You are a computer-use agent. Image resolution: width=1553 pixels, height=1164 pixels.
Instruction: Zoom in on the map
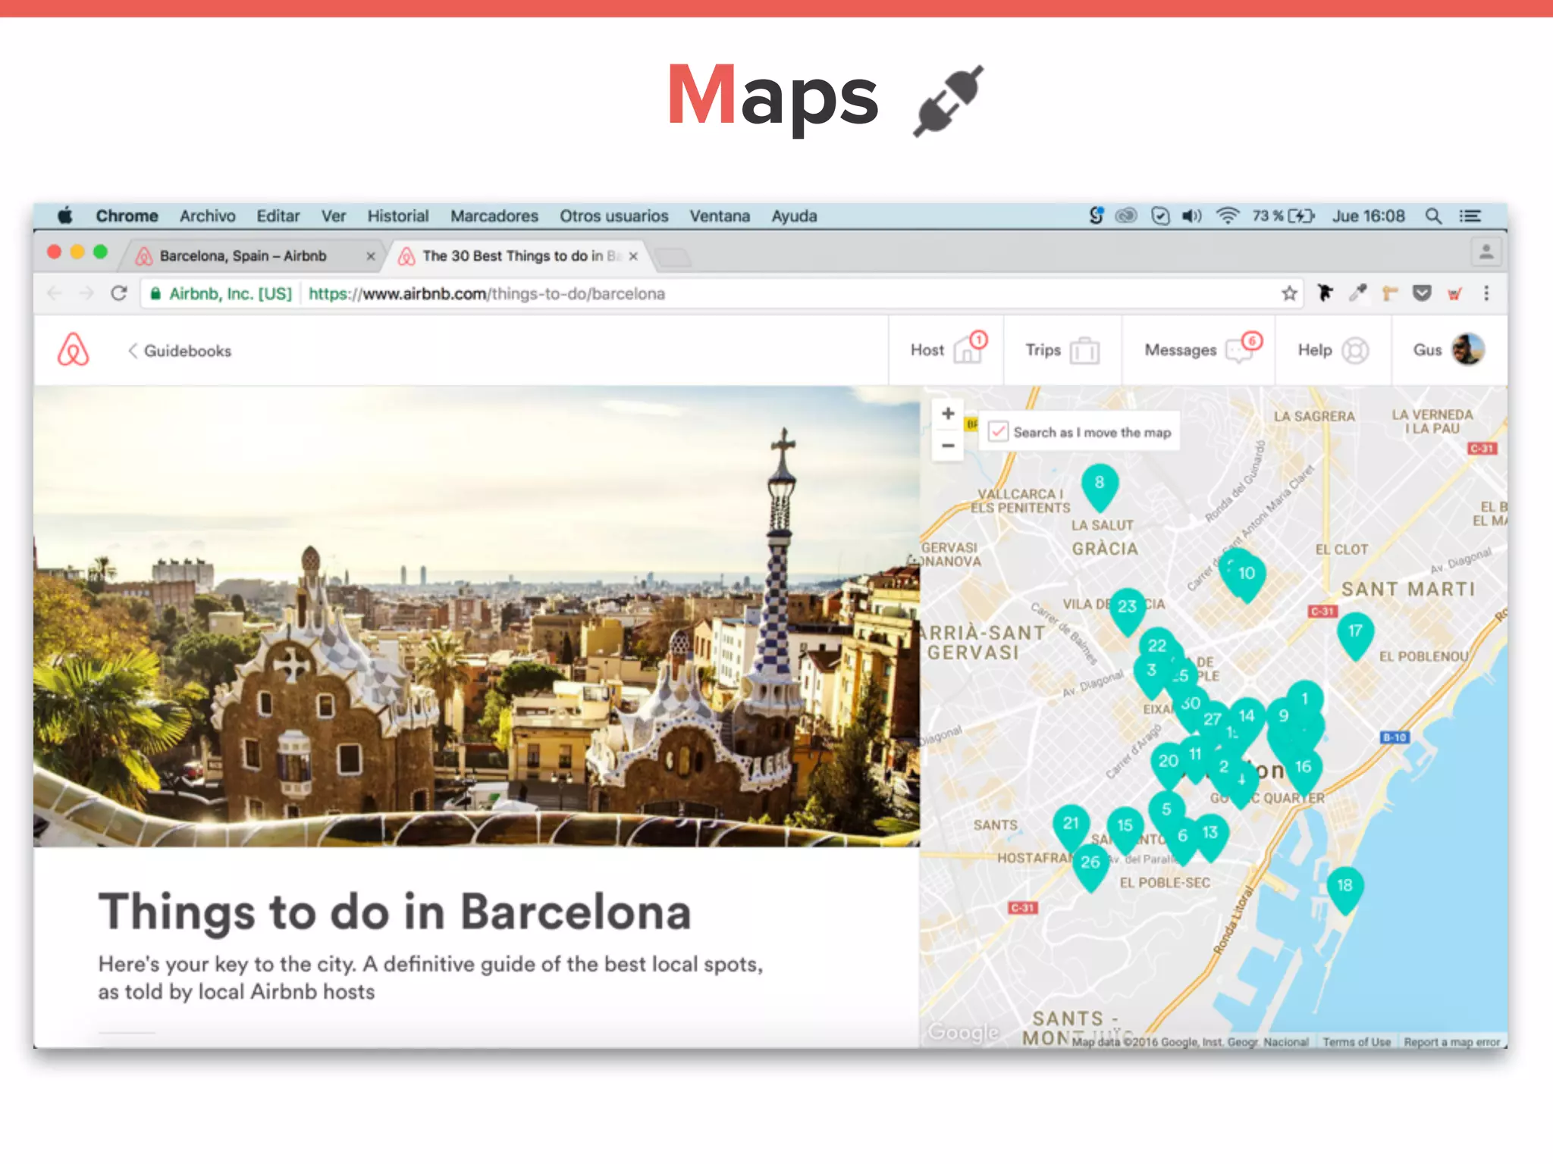coord(948,414)
